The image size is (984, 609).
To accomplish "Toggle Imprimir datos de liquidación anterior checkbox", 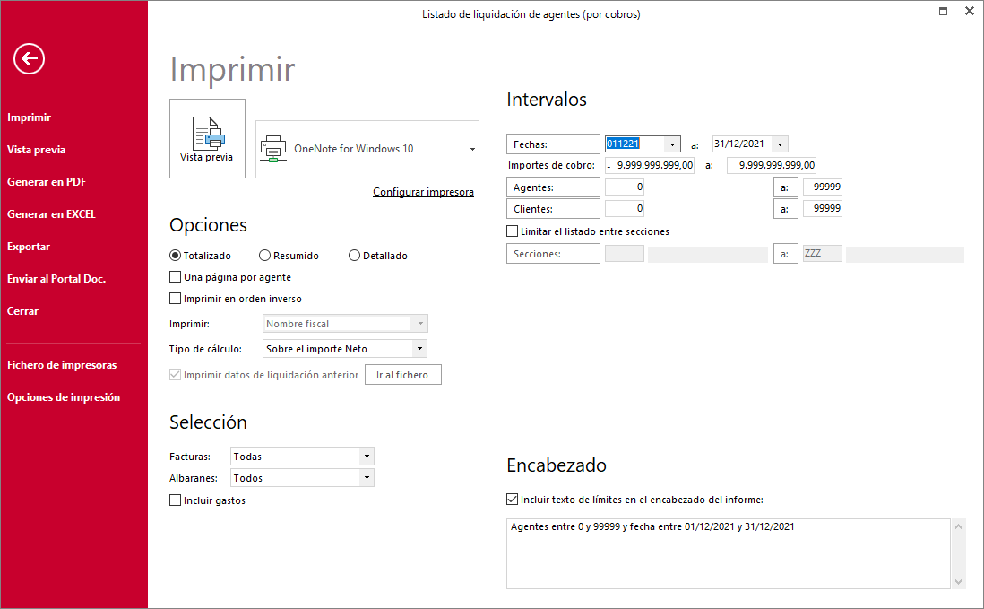I will coord(175,375).
